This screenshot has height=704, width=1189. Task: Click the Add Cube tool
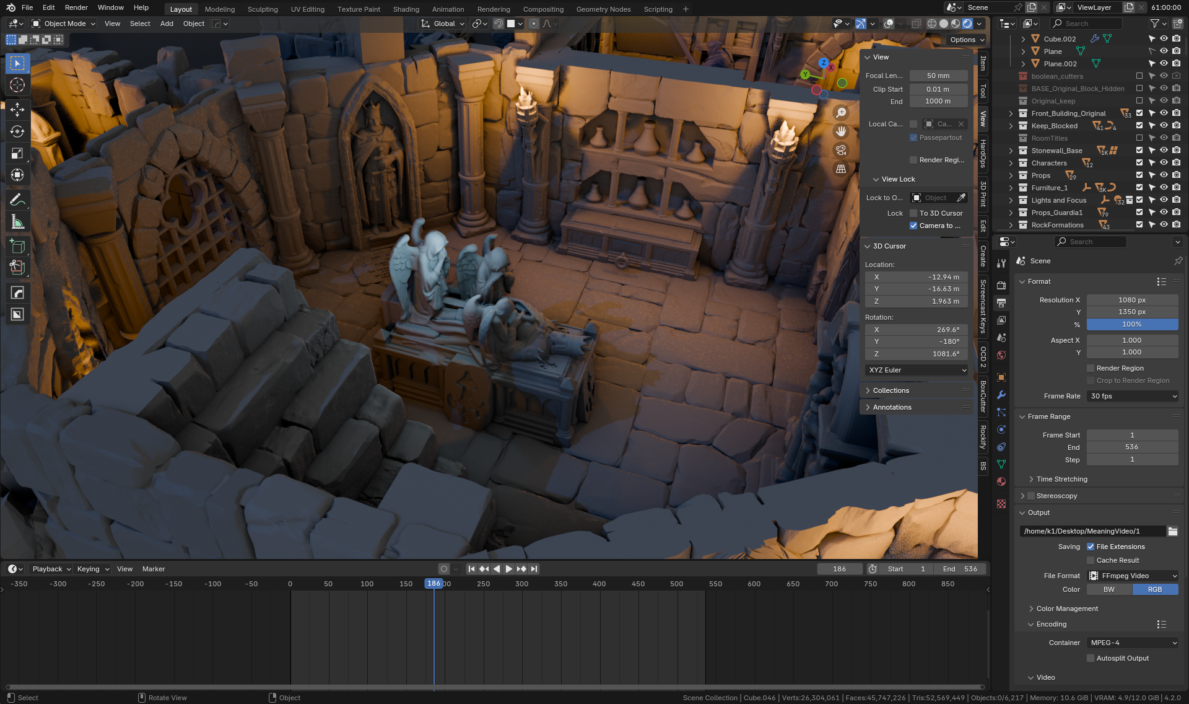(x=17, y=246)
